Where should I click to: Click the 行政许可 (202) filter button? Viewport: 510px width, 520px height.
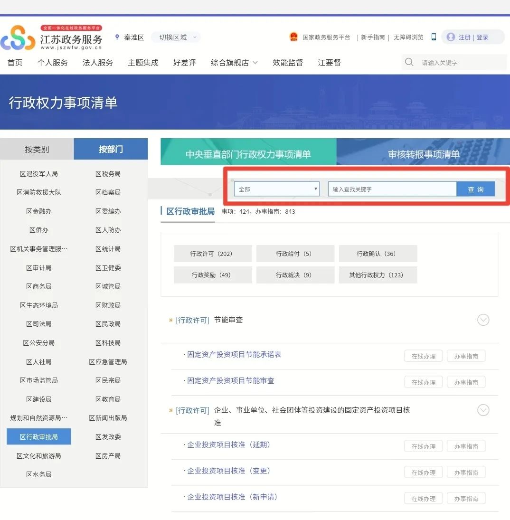(212, 254)
